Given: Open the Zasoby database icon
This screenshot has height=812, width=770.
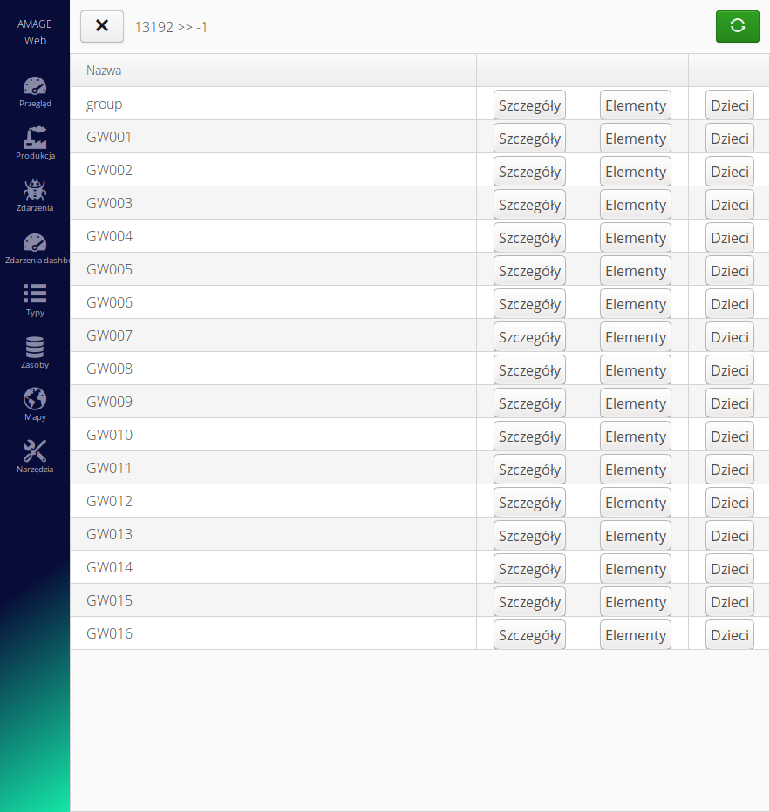Looking at the screenshot, I should (35, 348).
